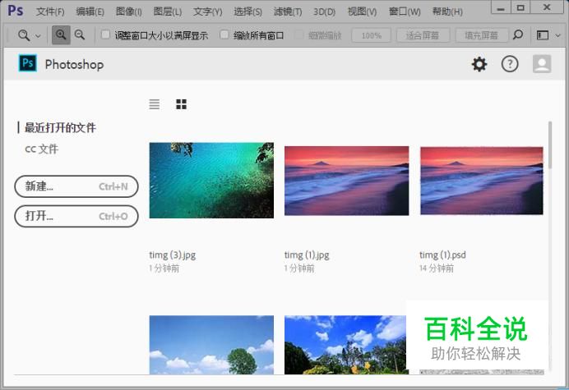Open the 3D(D) menu
Image resolution: width=569 pixels, height=390 pixels.
pyautogui.click(x=325, y=11)
